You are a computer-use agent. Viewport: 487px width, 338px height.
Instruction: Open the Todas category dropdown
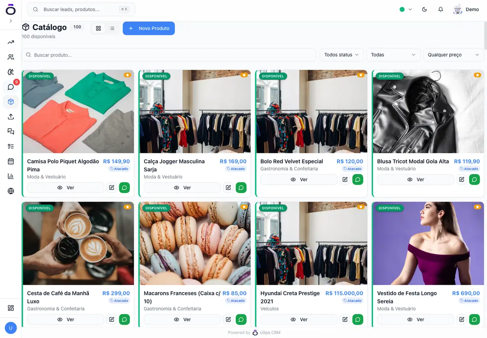point(393,55)
